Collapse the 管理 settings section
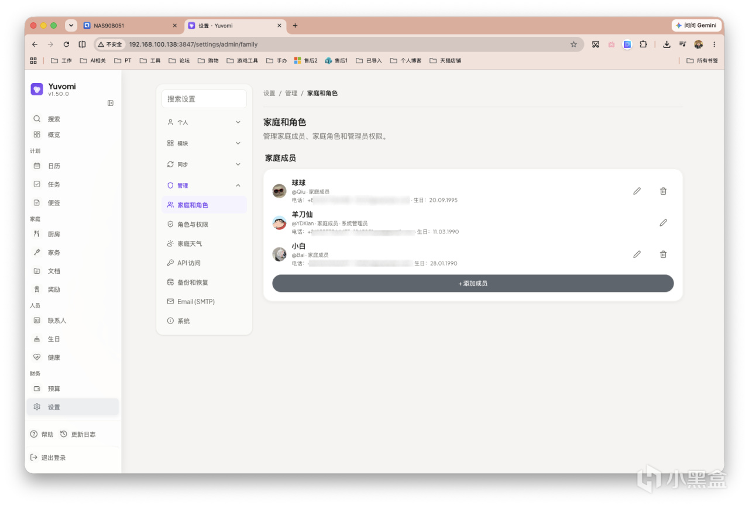Viewport: 749px width, 506px height. coord(204,185)
